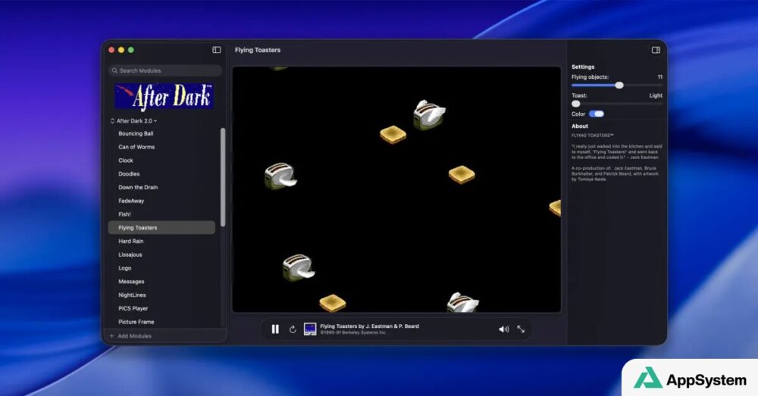Click the module thumbnail icon in playback bar
Image resolution: width=758 pixels, height=396 pixels.
click(x=310, y=329)
